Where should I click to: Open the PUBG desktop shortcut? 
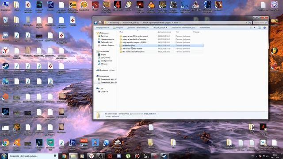pos(106,6)
